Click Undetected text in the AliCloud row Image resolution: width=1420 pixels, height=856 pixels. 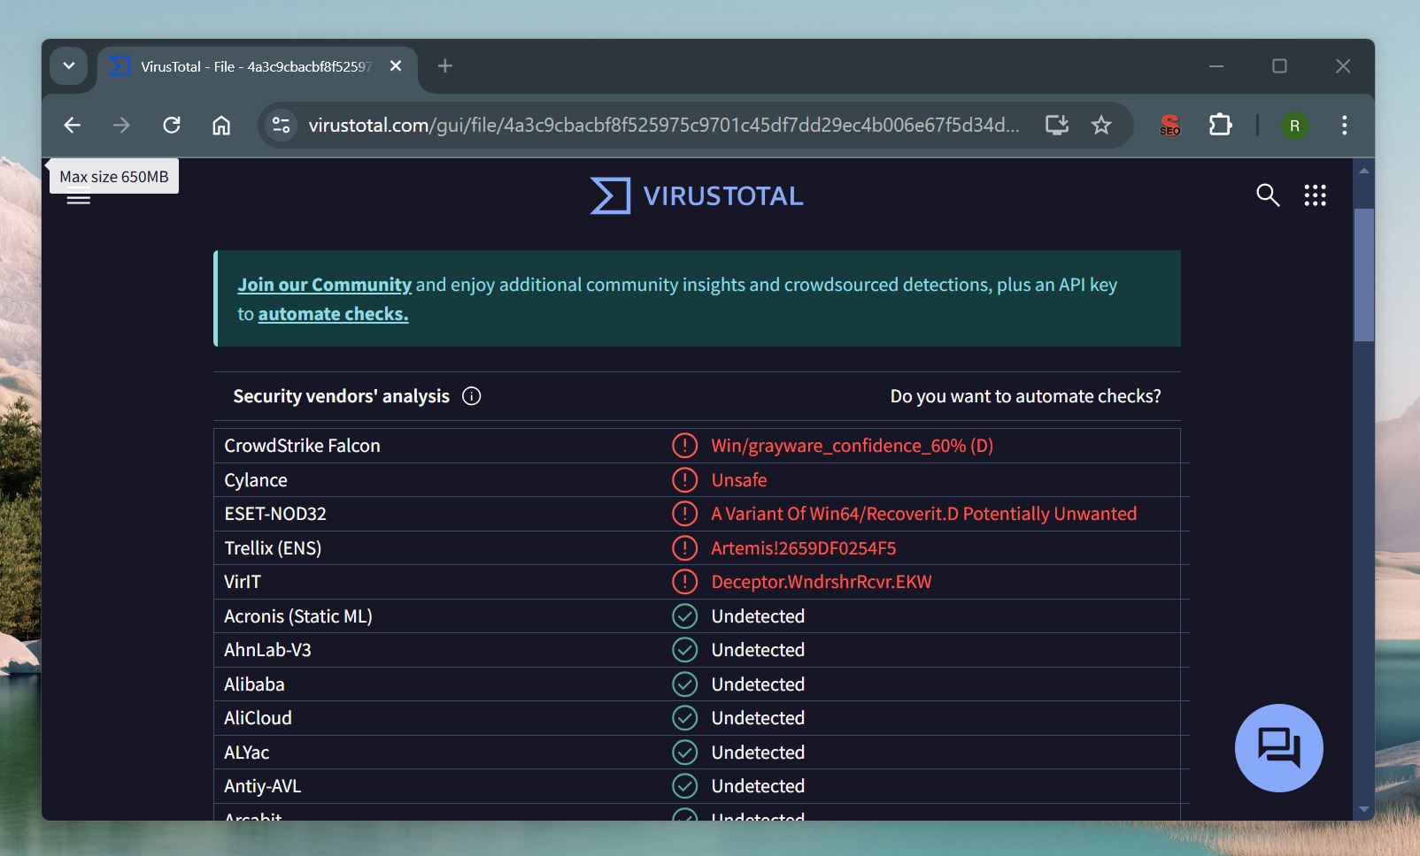[x=758, y=718]
